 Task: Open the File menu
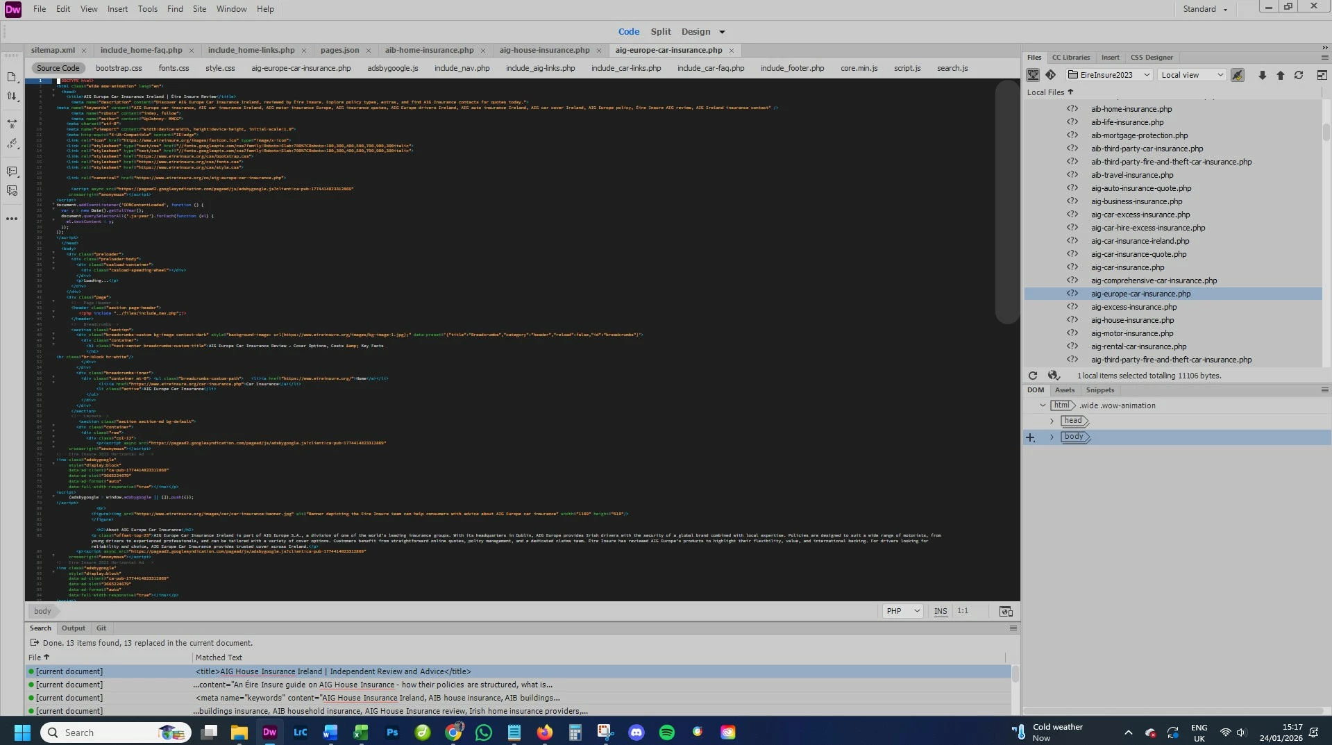pyautogui.click(x=40, y=9)
